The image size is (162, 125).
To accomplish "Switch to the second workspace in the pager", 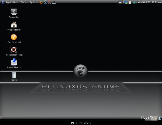I will point(154,118).
